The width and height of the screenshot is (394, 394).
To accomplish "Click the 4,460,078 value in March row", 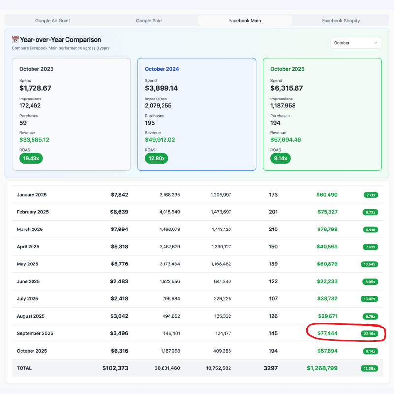I will (169, 229).
